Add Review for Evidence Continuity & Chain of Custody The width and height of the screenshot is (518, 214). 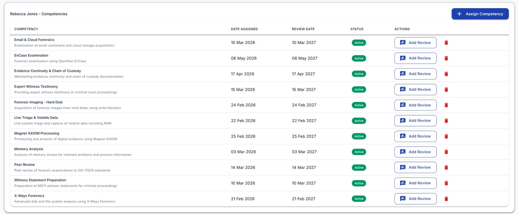click(x=415, y=74)
